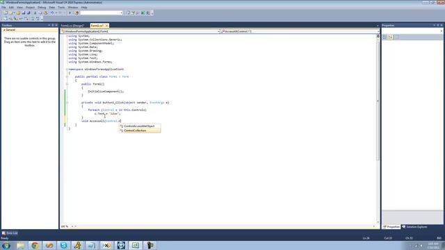The image size is (445, 250).
Task: Open AIM from the taskbar
Action: [77, 245]
